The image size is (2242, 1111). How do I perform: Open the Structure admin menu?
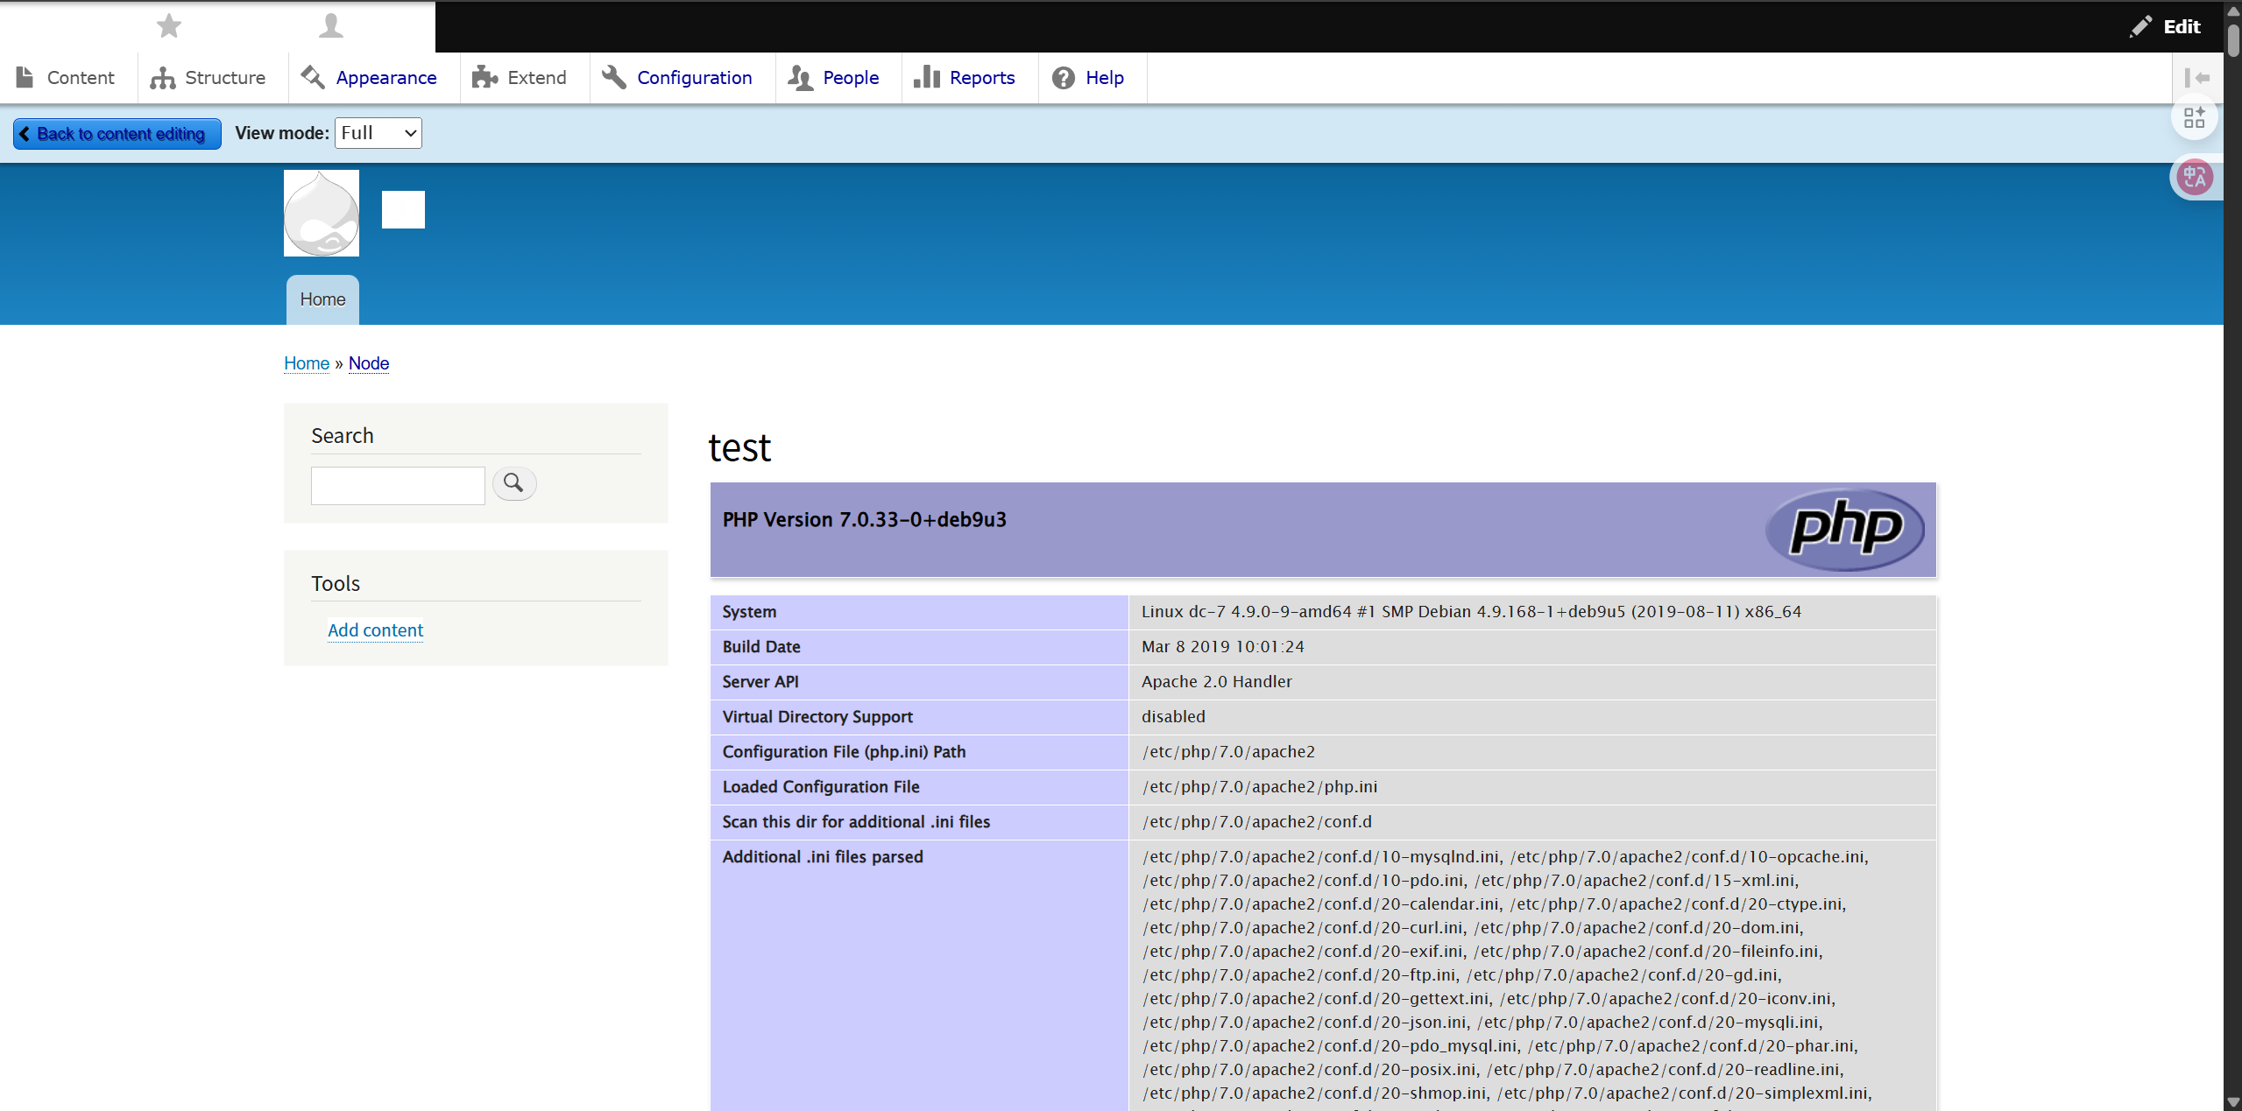point(209,78)
